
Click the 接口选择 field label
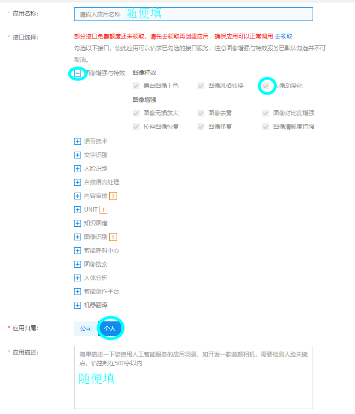click(x=25, y=38)
